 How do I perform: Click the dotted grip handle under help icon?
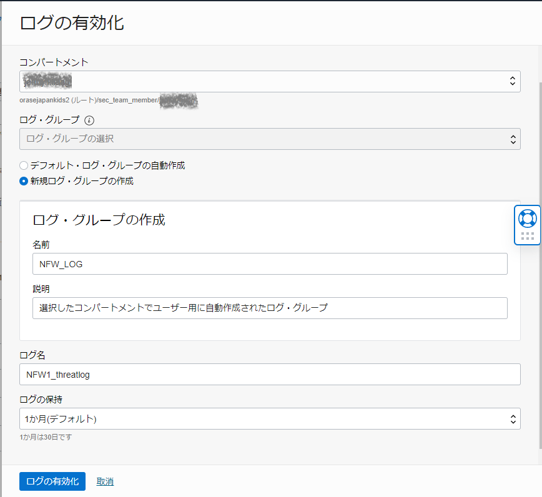[527, 236]
